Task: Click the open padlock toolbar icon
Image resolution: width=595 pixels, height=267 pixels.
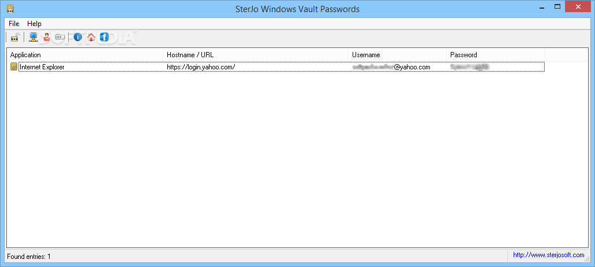Action: [14, 37]
